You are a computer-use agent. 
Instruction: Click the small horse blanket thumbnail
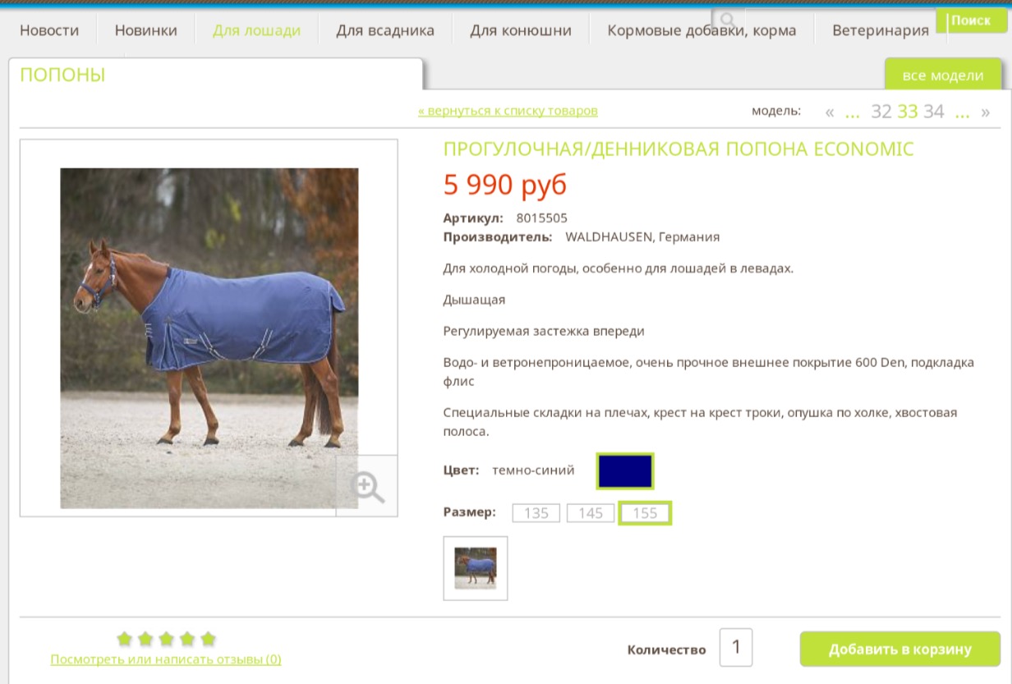(x=476, y=568)
